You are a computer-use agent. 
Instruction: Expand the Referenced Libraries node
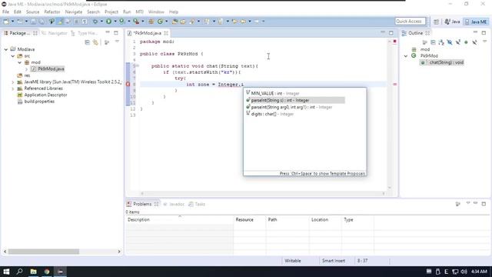[13, 88]
